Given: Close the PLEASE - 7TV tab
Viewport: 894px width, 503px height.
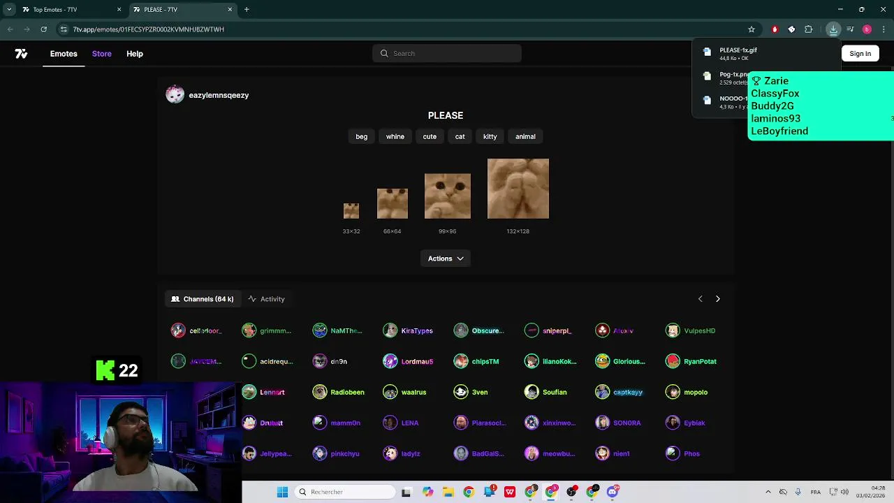Looking at the screenshot, I should click(x=230, y=10).
